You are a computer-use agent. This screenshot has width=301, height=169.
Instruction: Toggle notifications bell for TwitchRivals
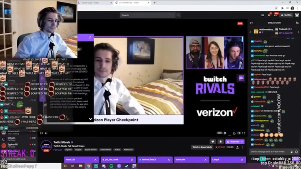click(x=221, y=141)
